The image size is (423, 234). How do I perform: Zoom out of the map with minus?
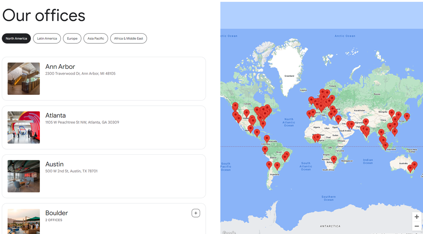416,226
